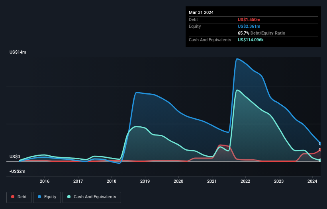Viewport: 327px width, 209px height.
Task: Click the US$2.361m equity value
Action: click(249, 26)
